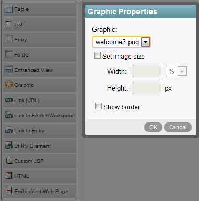
Task: Click the Set image size label
Action: click(x=123, y=57)
